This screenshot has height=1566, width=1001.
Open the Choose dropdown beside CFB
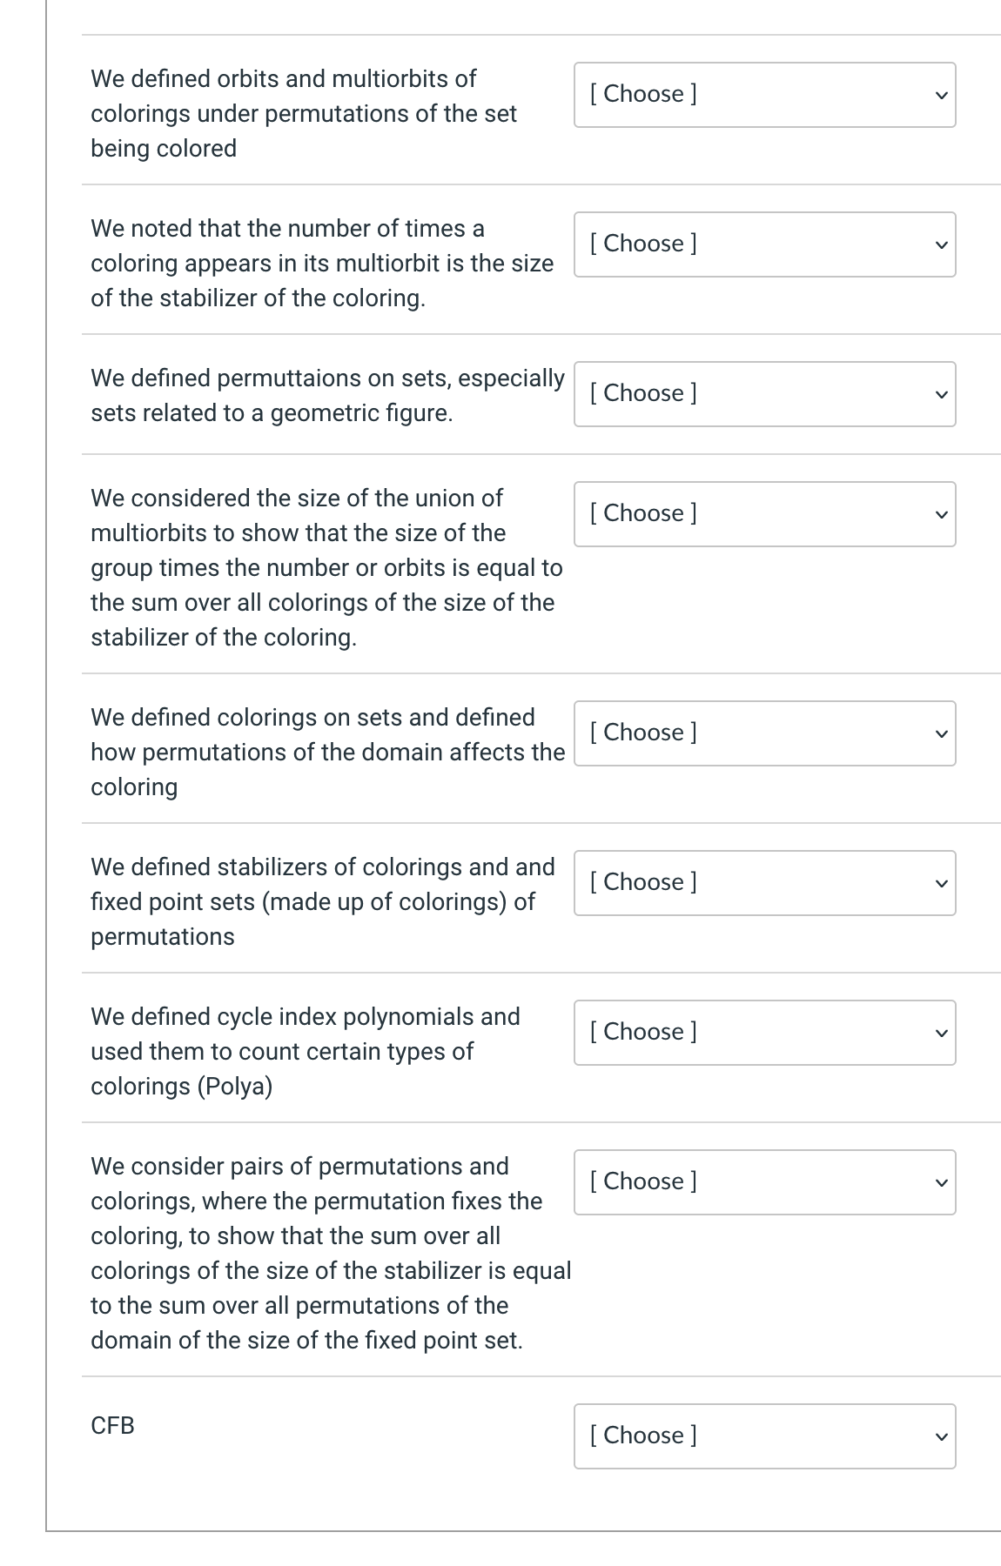click(x=764, y=1436)
